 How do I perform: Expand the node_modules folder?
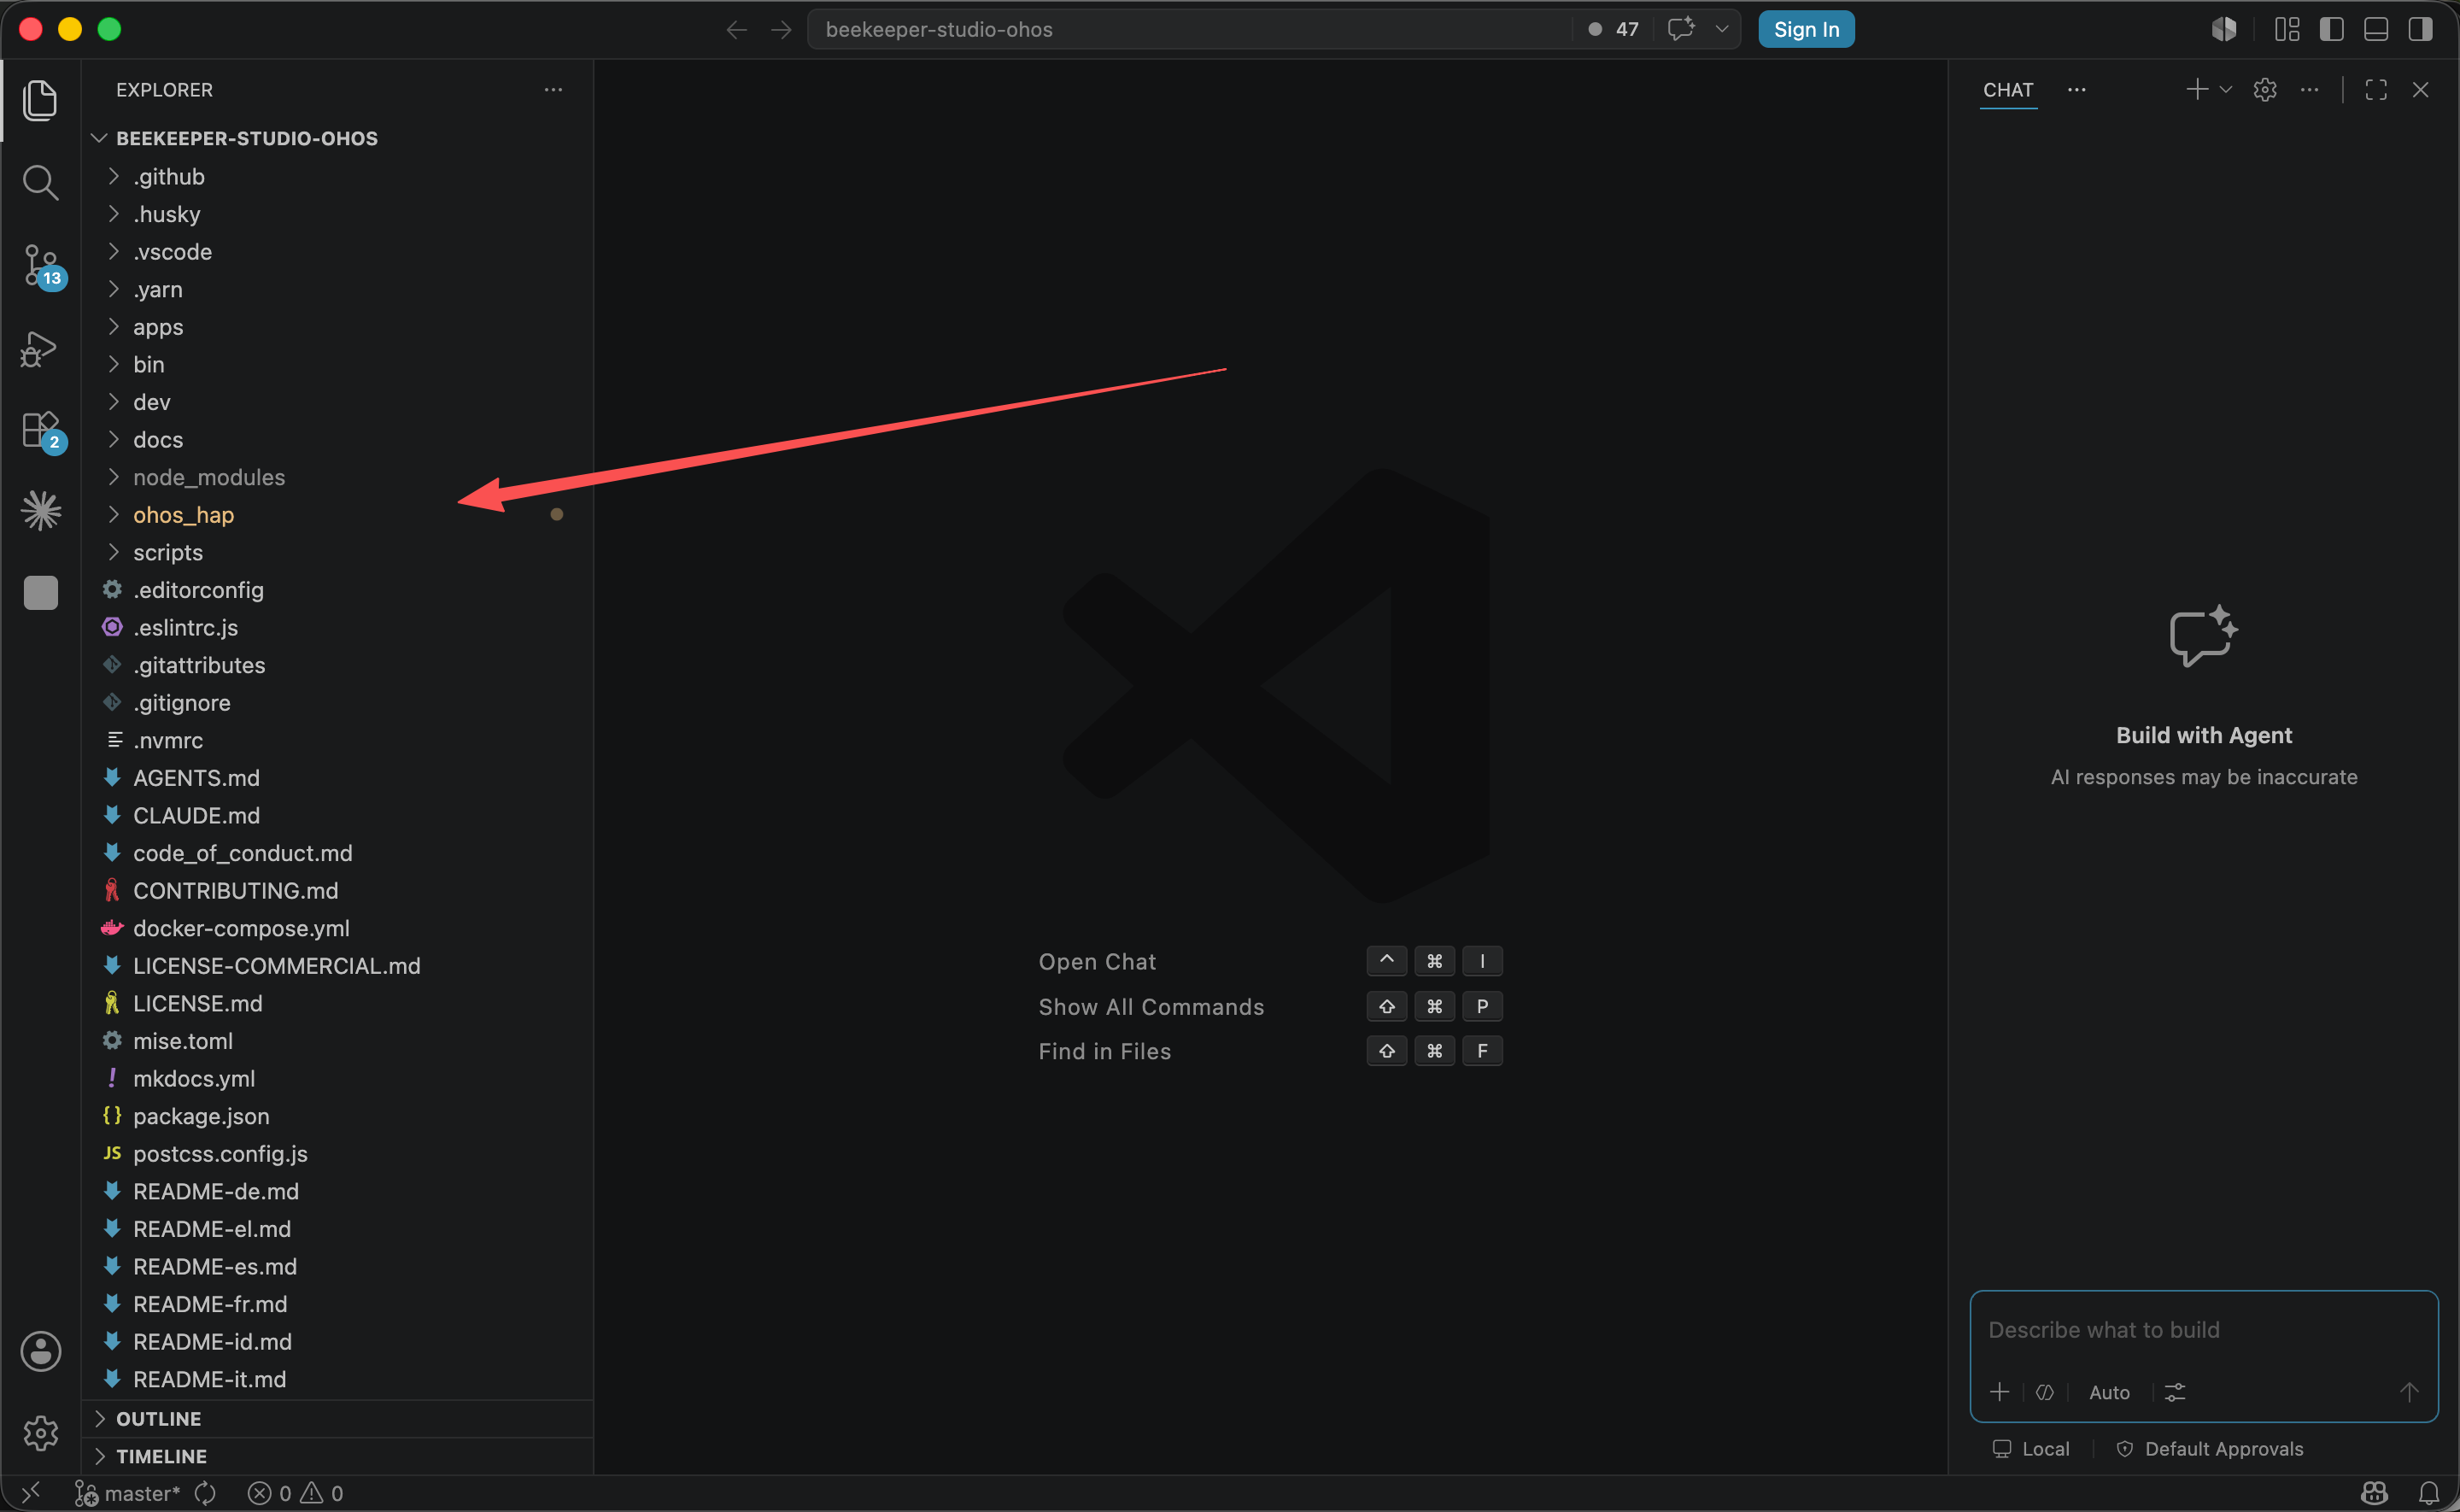click(338, 477)
